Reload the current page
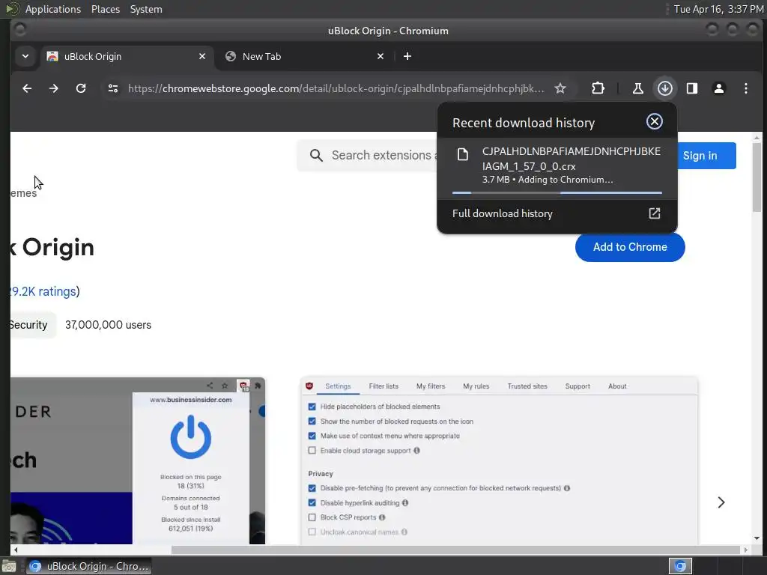 (x=81, y=88)
